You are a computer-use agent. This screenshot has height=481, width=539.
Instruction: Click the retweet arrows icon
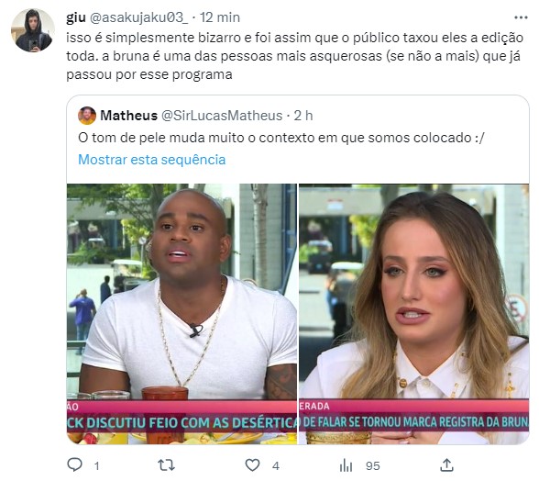[x=167, y=465]
